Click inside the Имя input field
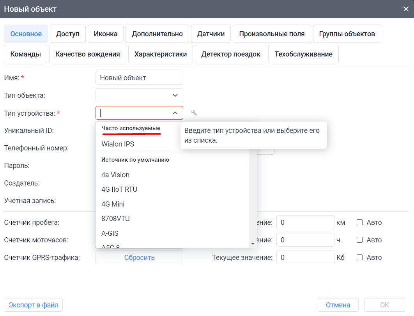The width and height of the screenshot is (414, 316). point(139,78)
